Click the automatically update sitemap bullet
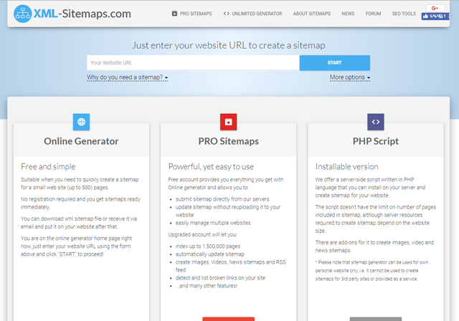The image size is (459, 321). 209,254
